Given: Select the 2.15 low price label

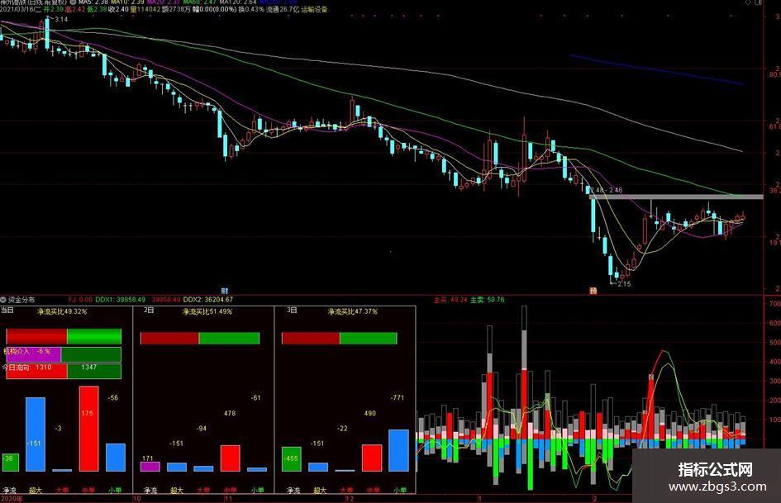Looking at the screenshot, I should click(x=624, y=284).
